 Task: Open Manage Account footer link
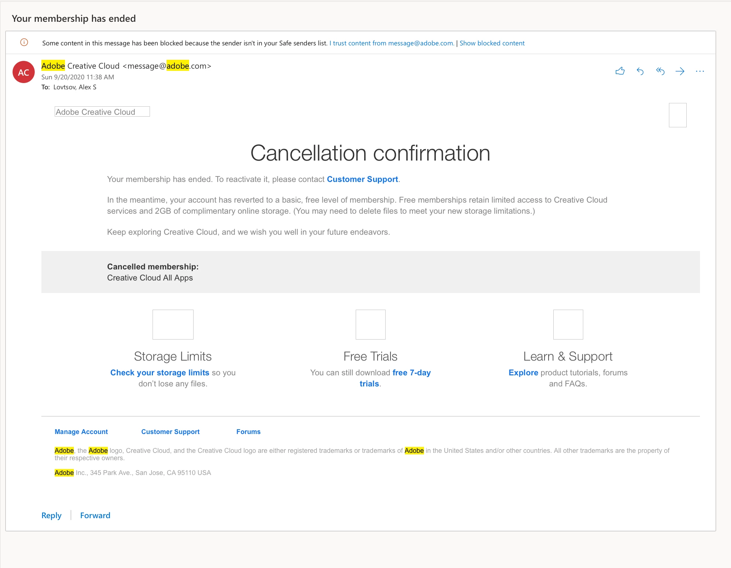click(81, 432)
